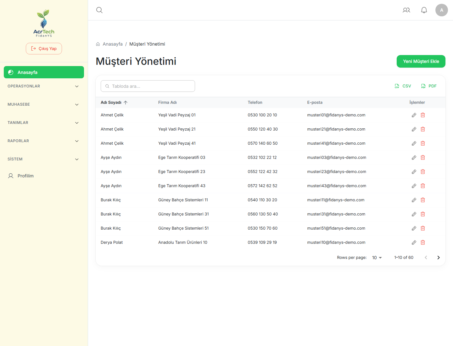Delete customer Güney Bahçe Sistemleri 51
The image size is (453, 346).
tap(423, 228)
